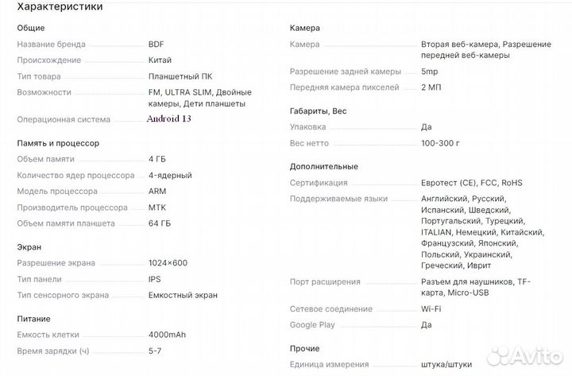Screen dimensions: 572x376
Task: Select the Экран section heading
Action: pos(29,247)
